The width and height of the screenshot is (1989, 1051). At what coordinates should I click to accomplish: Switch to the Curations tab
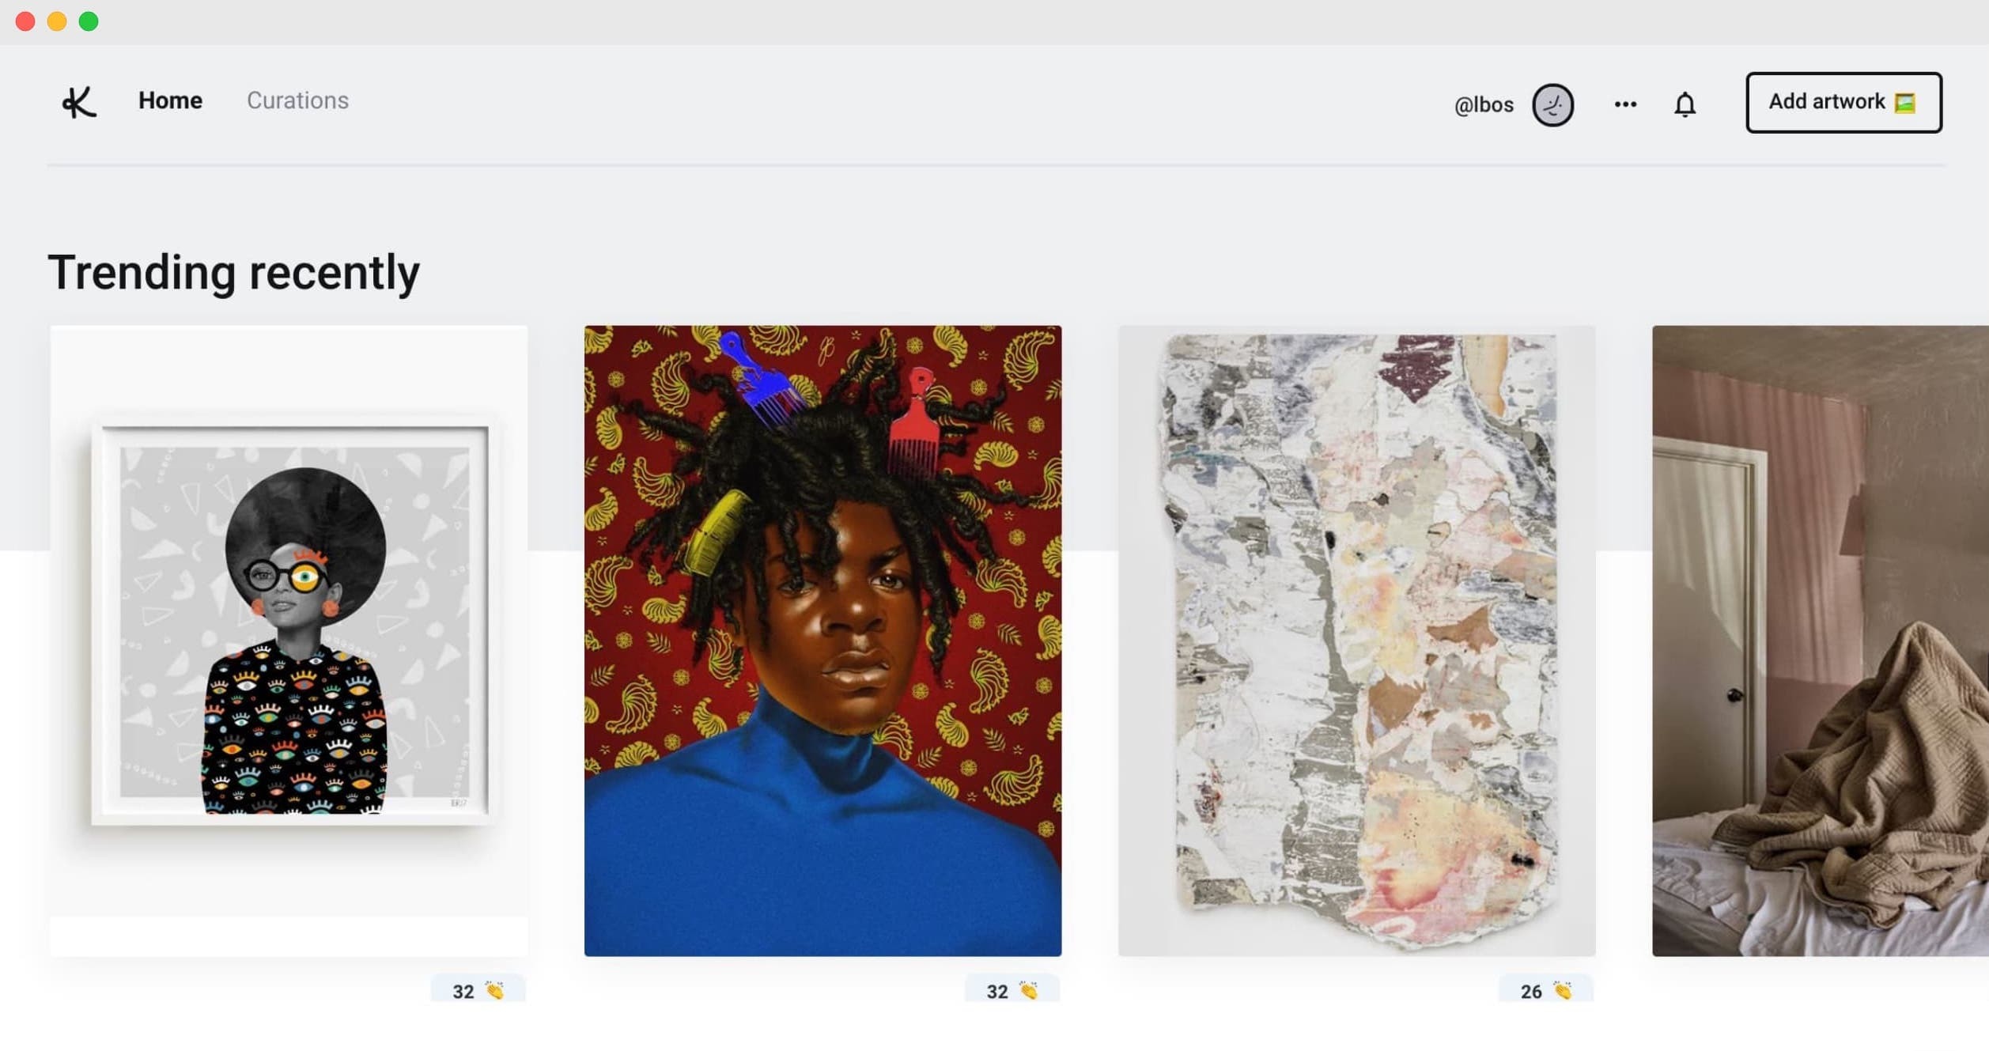click(297, 100)
